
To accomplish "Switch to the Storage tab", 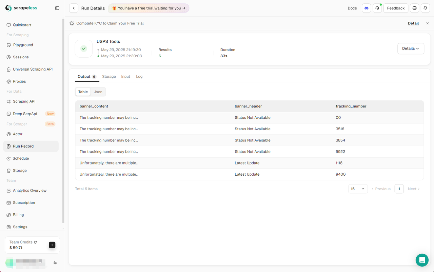I will point(109,77).
